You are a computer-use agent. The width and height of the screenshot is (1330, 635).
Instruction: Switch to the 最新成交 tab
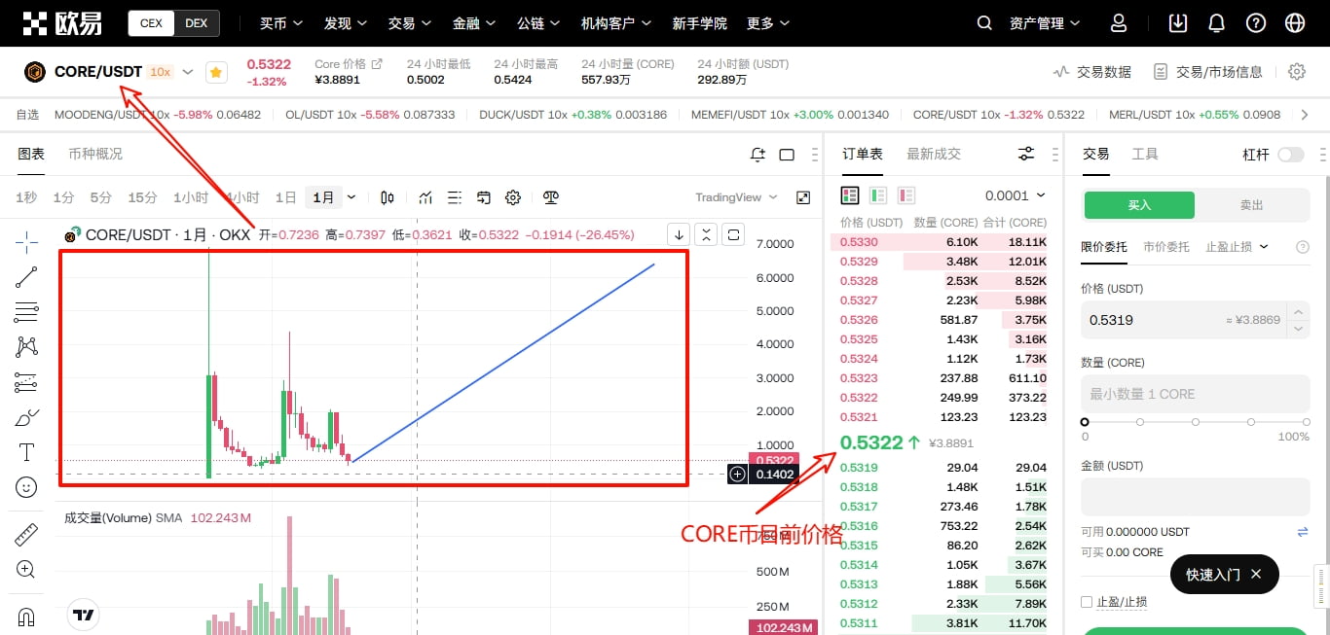[x=935, y=153]
